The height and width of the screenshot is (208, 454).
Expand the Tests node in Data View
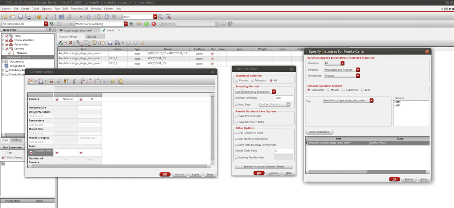2,36
